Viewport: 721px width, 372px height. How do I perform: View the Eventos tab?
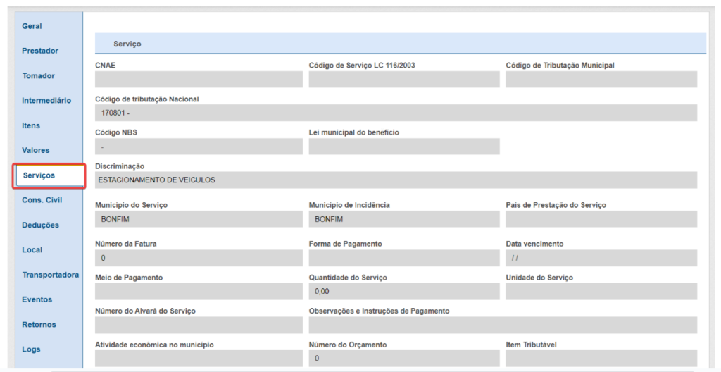pyautogui.click(x=37, y=299)
